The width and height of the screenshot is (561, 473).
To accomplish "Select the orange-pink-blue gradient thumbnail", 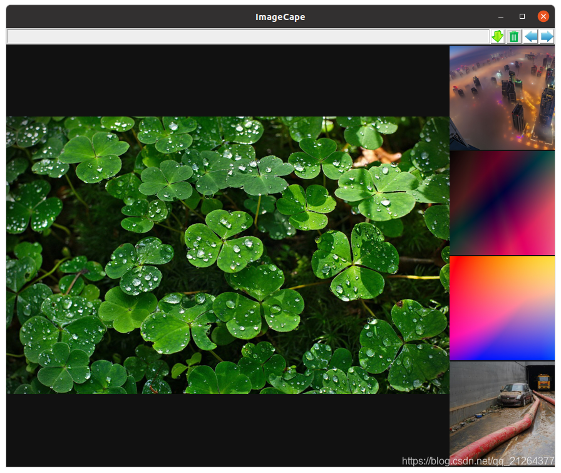I will coord(502,308).
